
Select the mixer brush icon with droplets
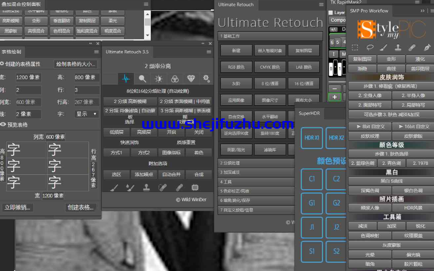[130, 188]
